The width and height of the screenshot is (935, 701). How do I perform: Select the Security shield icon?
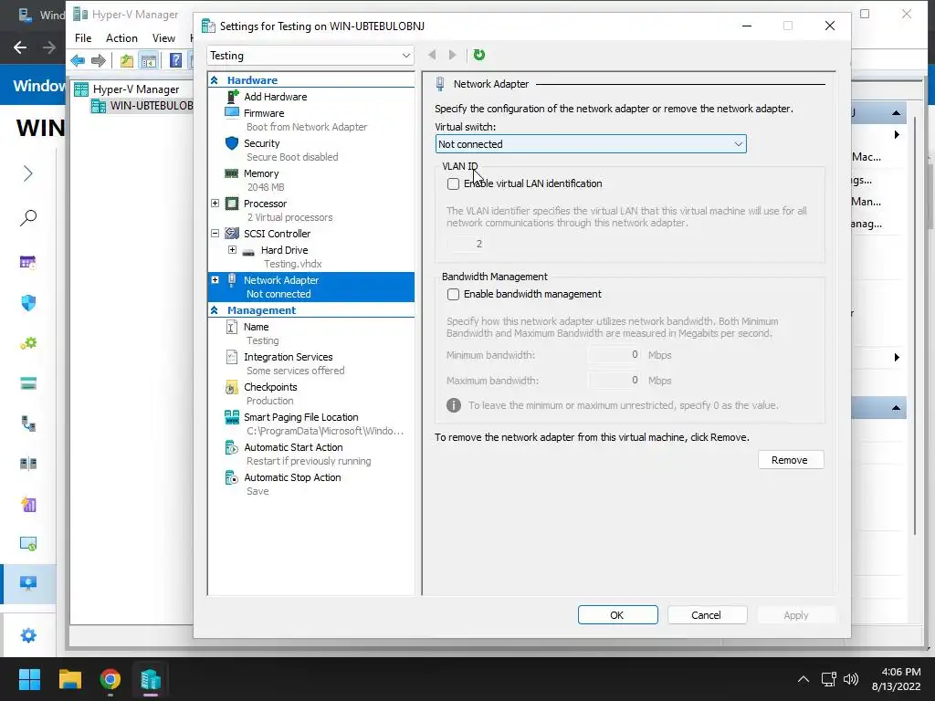[x=232, y=143]
